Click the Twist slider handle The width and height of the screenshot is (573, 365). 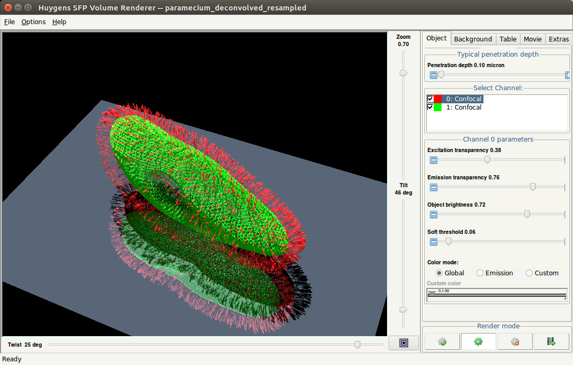coord(357,345)
